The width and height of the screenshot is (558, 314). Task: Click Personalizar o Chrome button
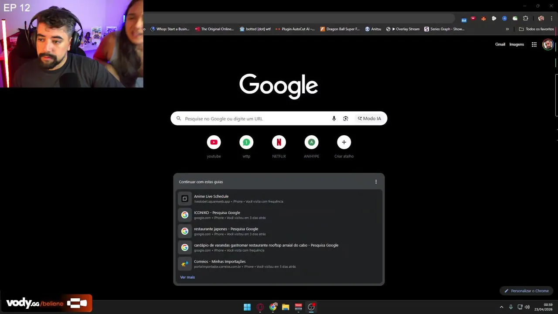click(527, 291)
